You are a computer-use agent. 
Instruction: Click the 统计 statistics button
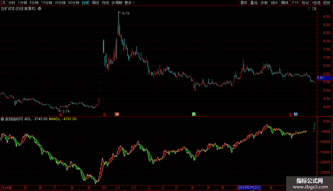click(274, 3)
